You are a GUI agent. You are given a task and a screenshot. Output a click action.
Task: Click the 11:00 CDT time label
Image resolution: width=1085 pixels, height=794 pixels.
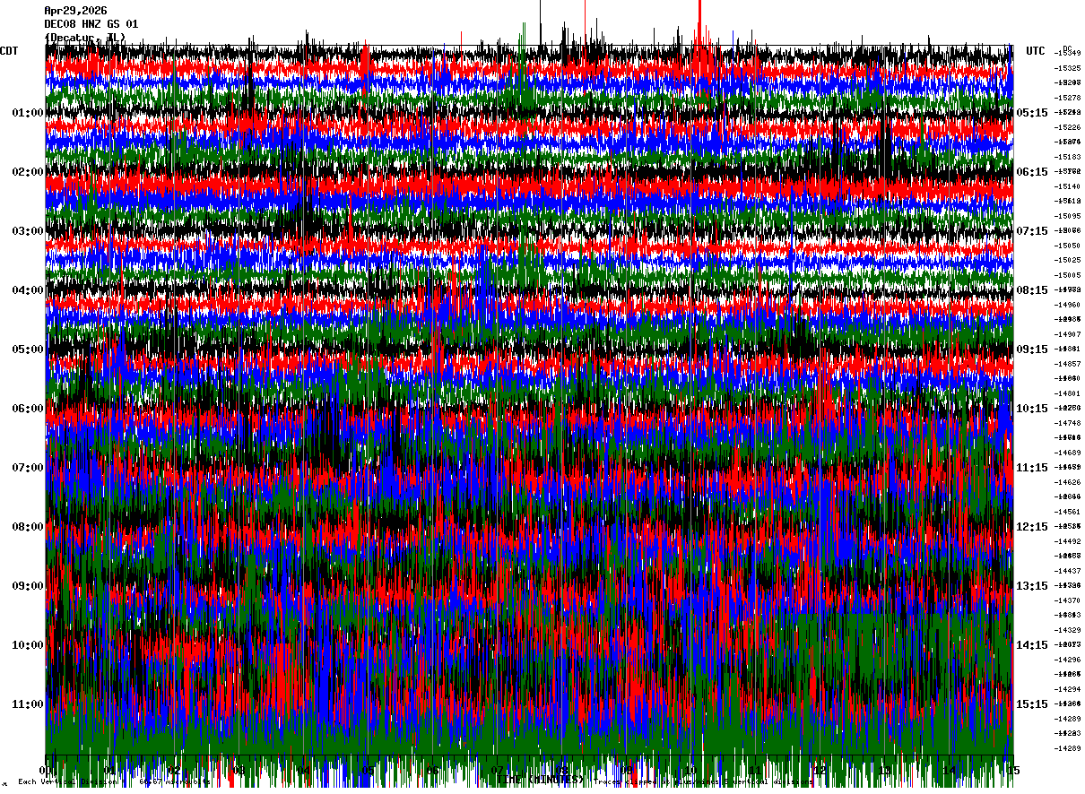[28, 704]
